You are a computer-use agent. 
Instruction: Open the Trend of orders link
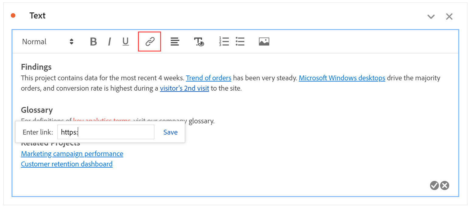pyautogui.click(x=208, y=78)
